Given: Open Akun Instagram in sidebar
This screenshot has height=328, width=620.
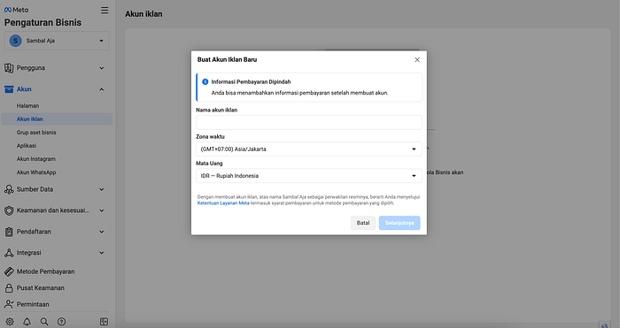Looking at the screenshot, I should pyautogui.click(x=36, y=159).
